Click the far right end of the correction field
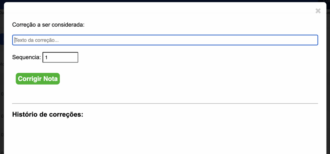 pyautogui.click(x=314, y=40)
